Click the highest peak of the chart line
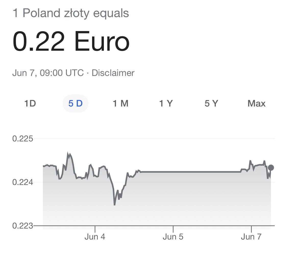Viewport: 287px width, 253px height. [x=68, y=153]
